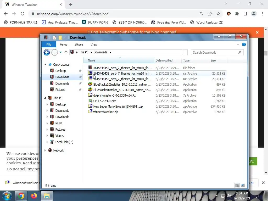Select Desktop under Quick access

point(60,71)
